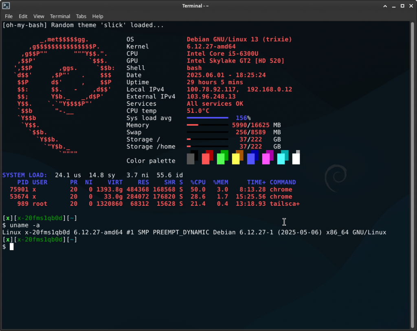This screenshot has width=417, height=331.
Task: Open the Terminal menu
Action: pyautogui.click(x=60, y=16)
